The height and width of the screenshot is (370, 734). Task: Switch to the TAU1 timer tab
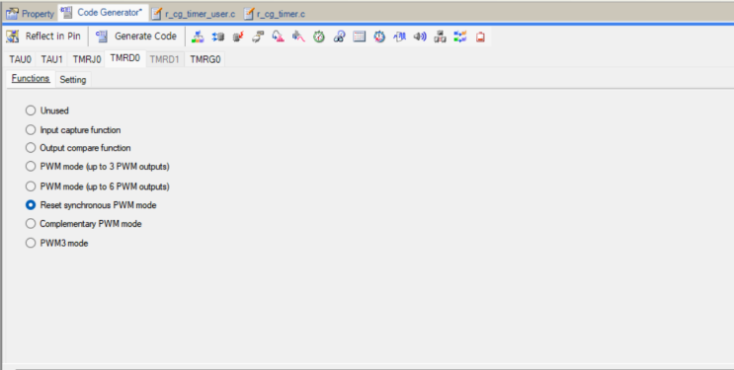click(51, 59)
